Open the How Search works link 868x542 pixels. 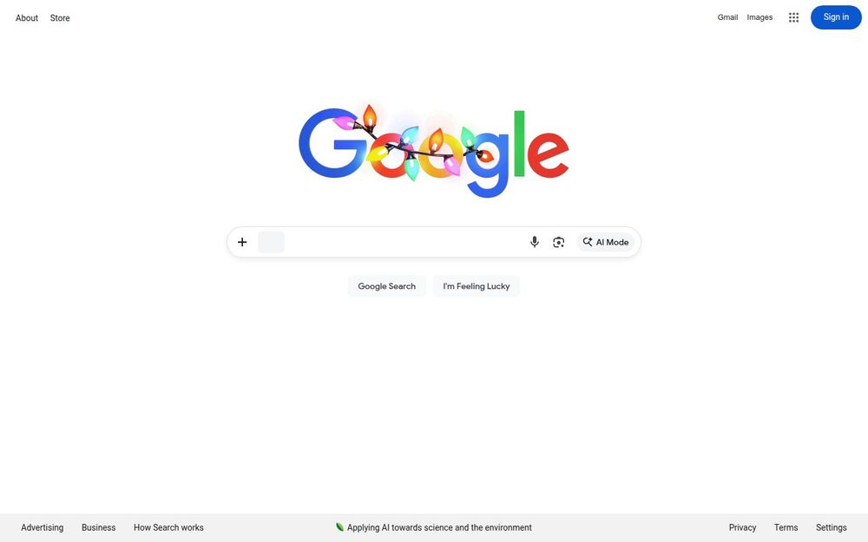tap(168, 527)
